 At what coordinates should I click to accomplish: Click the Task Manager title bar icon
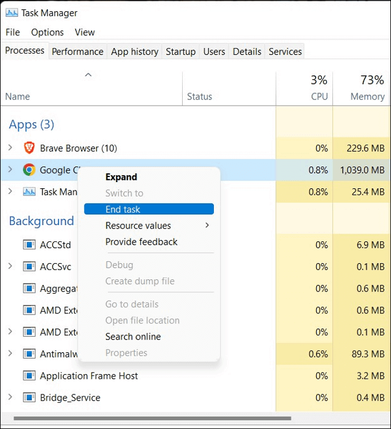(x=12, y=13)
